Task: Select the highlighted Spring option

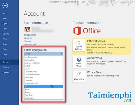Action: point(43,86)
